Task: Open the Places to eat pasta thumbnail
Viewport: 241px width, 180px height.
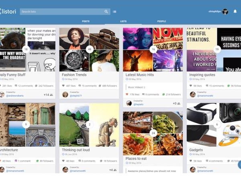Action: [138, 144]
